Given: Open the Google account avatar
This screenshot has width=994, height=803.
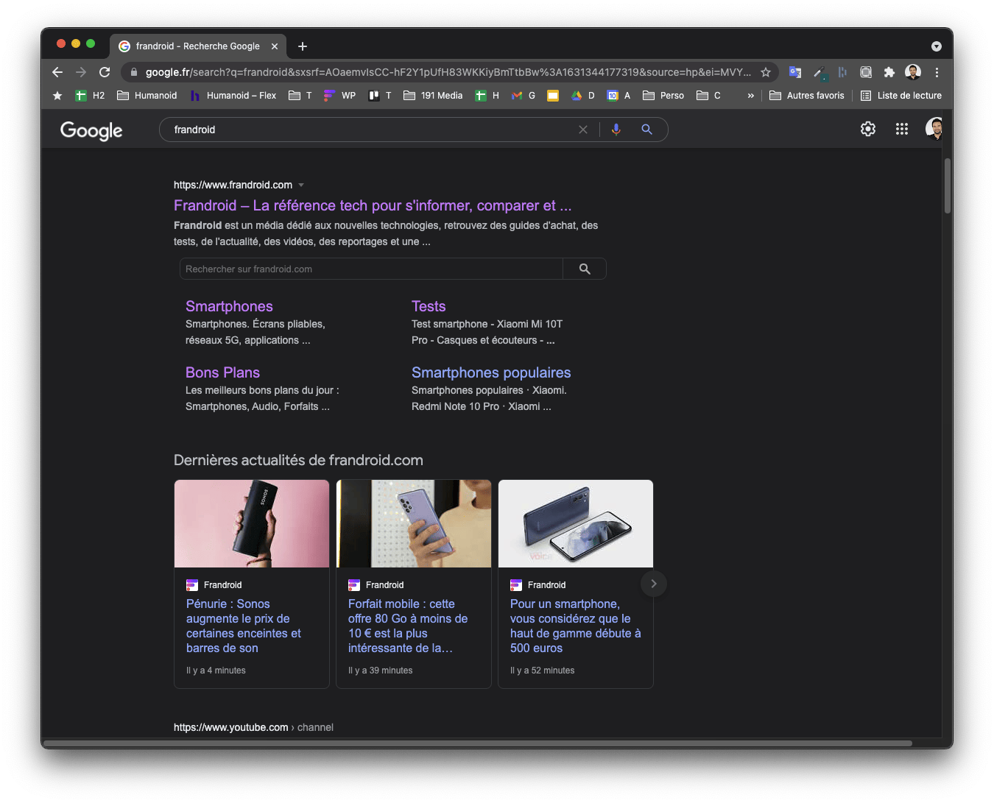Looking at the screenshot, I should (x=934, y=129).
